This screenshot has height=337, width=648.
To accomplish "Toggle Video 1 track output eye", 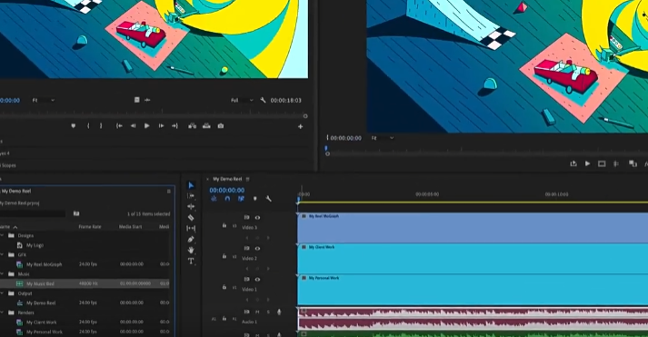I will [x=257, y=279].
